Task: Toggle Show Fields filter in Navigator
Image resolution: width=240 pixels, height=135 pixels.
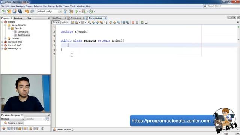Action: [9, 129]
